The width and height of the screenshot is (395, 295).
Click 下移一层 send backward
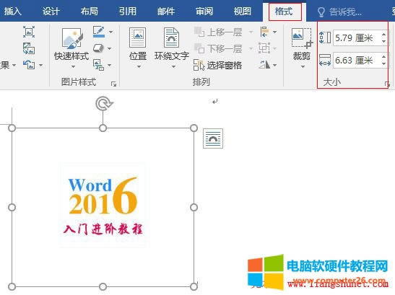[x=218, y=48]
